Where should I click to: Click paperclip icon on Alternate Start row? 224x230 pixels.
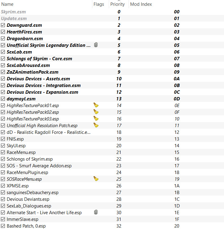click(96, 212)
